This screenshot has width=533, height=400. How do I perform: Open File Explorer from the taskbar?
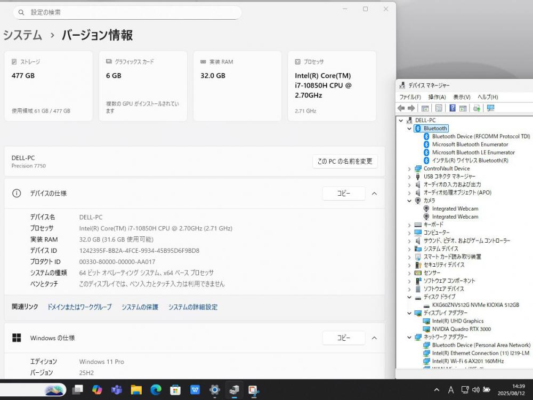click(x=136, y=390)
